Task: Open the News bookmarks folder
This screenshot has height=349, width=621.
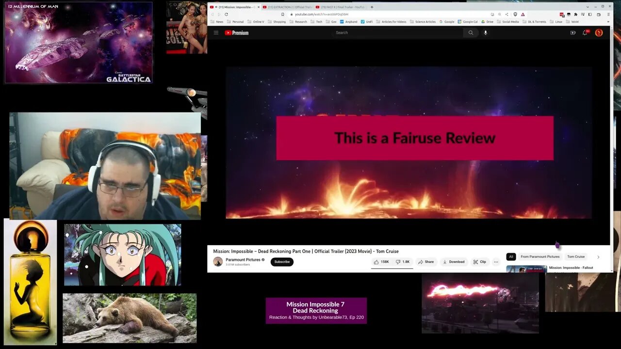Action: point(216,21)
